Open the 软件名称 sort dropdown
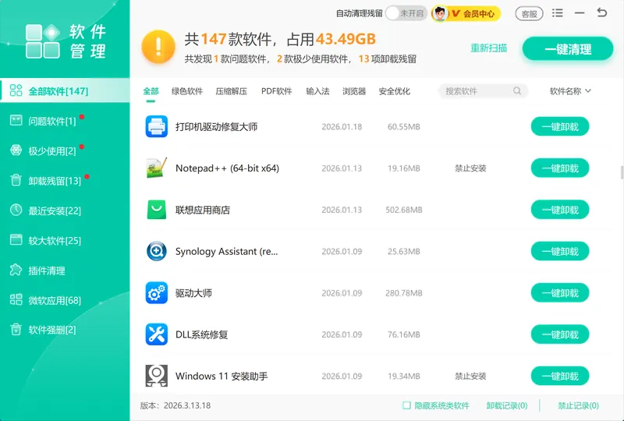Viewport: 624px width, 421px height. pyautogui.click(x=570, y=91)
